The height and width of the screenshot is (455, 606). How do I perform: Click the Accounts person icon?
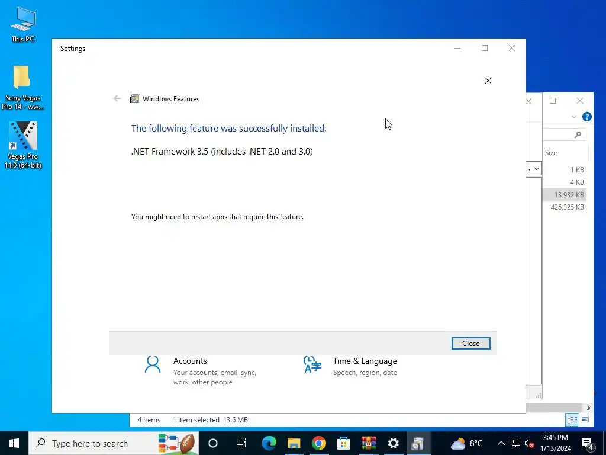click(x=153, y=364)
